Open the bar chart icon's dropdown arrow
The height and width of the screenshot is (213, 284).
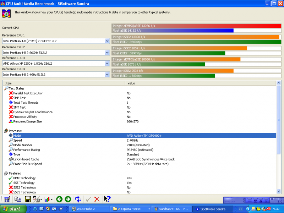click(x=52, y=200)
